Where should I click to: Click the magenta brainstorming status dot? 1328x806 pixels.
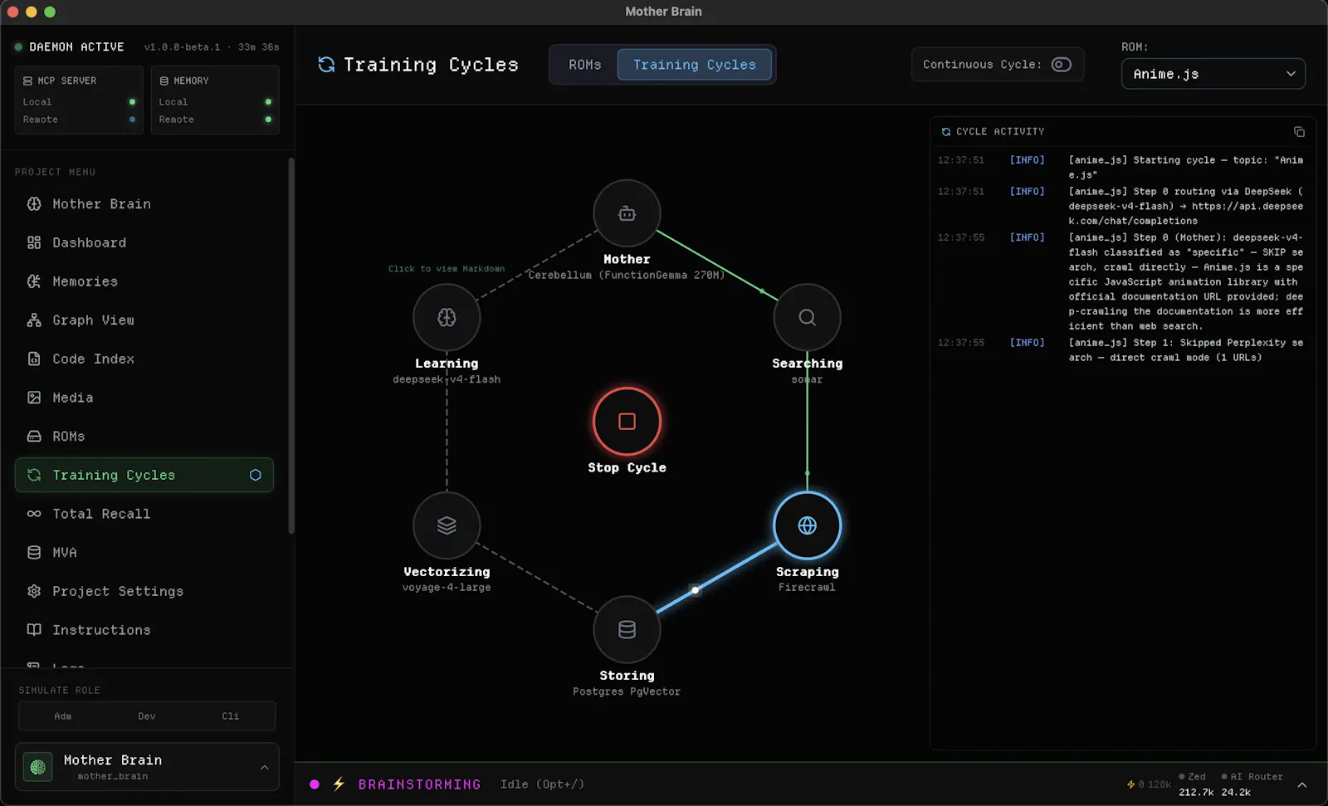(315, 784)
